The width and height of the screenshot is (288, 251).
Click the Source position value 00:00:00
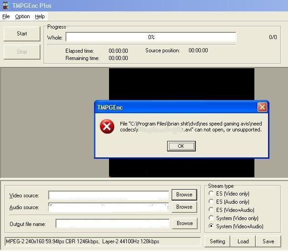tap(198, 50)
